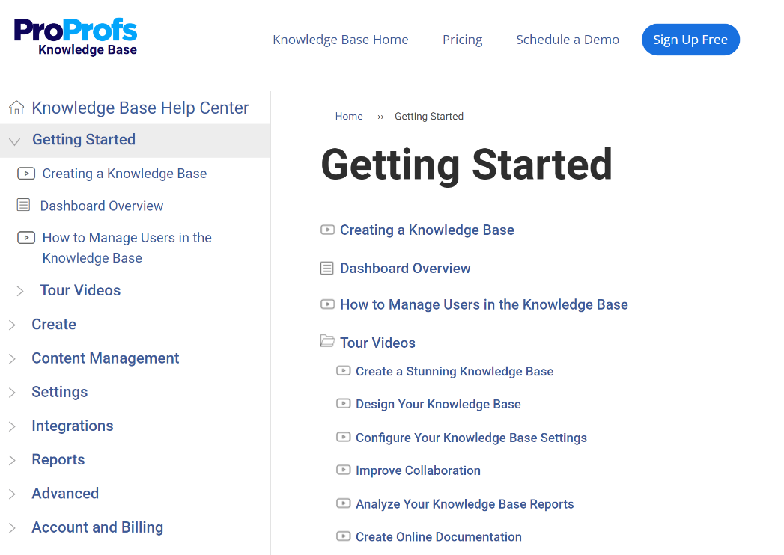Click video icon beside Improve Collaboration
This screenshot has height=555, width=784.
(344, 470)
